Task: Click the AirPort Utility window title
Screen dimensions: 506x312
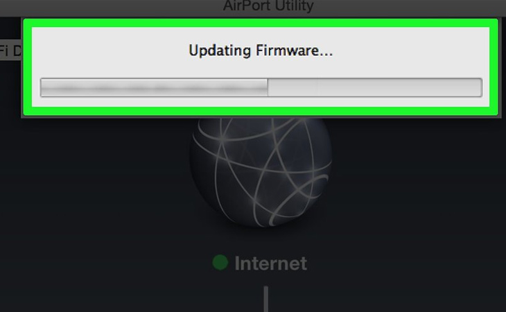Action: pos(268,6)
